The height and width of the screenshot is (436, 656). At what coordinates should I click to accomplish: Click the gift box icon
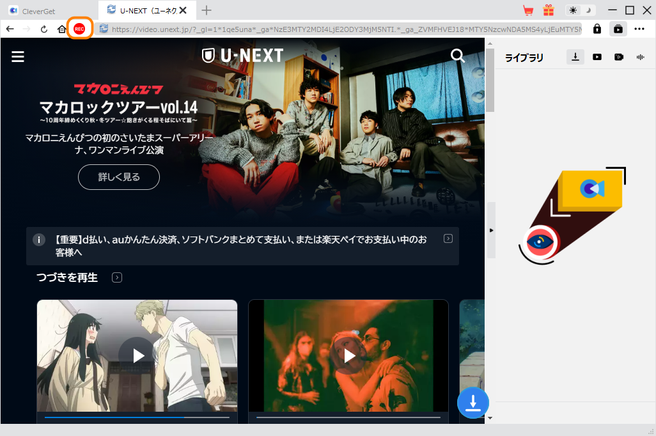pos(549,10)
